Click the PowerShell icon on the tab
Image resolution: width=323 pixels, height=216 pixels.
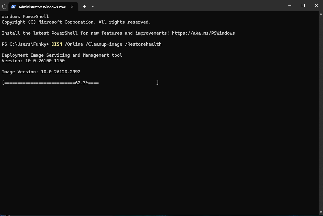point(13,7)
